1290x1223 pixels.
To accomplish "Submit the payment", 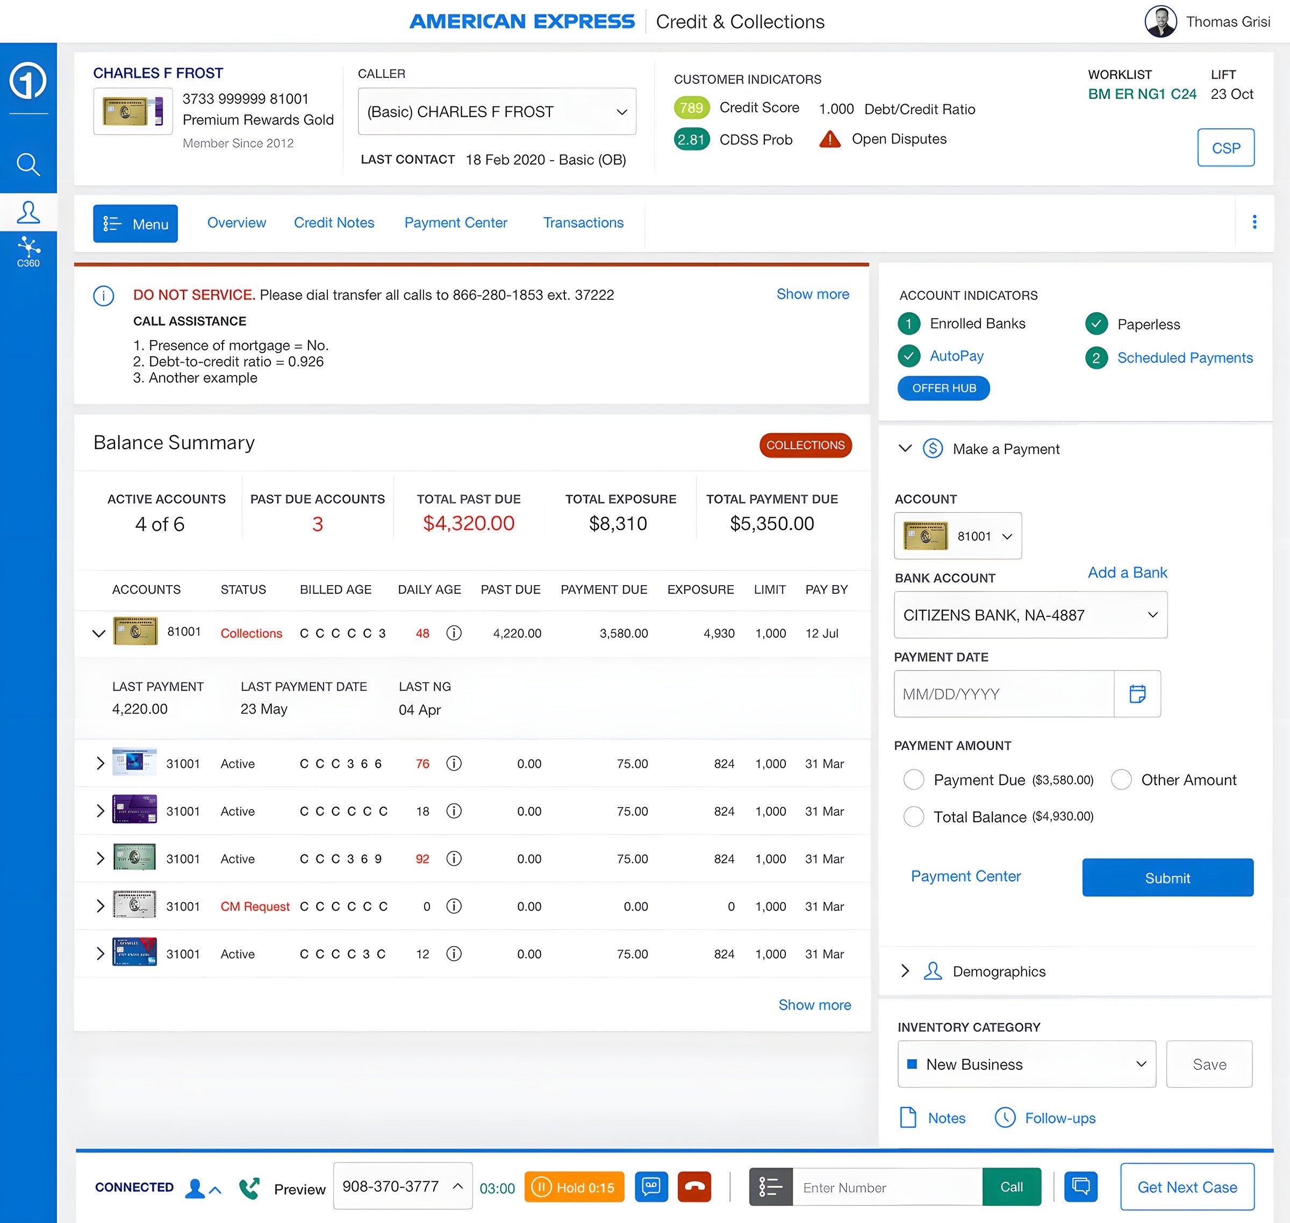I will click(x=1167, y=877).
